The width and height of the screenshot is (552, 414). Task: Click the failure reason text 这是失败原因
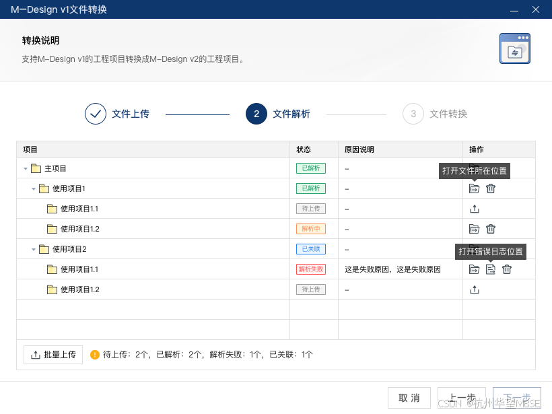(392, 269)
